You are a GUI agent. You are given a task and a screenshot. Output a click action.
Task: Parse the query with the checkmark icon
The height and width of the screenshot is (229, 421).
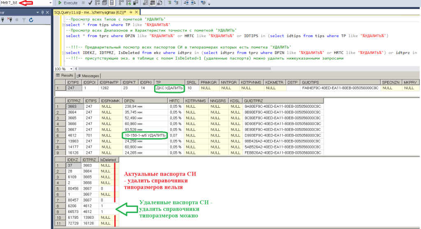tap(90, 3)
